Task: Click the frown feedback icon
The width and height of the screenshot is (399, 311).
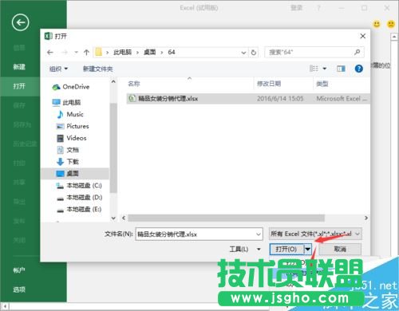Action: 391,24
